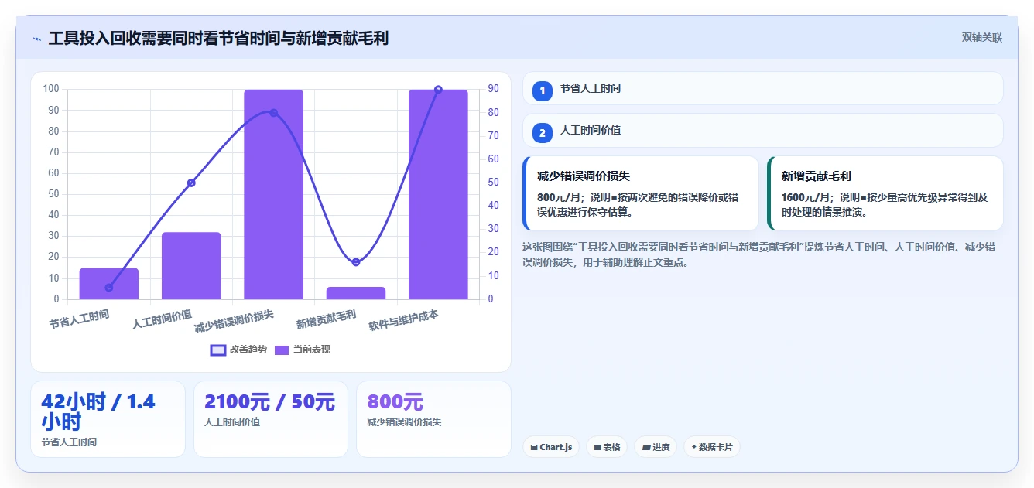
Task: Click the 数据卡片 tag
Action: (712, 447)
